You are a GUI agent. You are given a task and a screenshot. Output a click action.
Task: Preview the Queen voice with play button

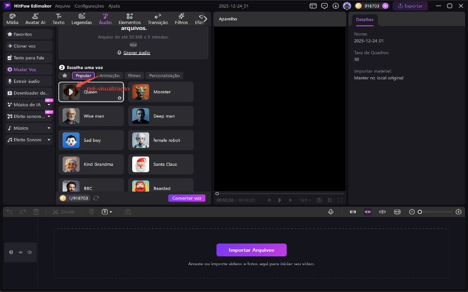pos(71,92)
